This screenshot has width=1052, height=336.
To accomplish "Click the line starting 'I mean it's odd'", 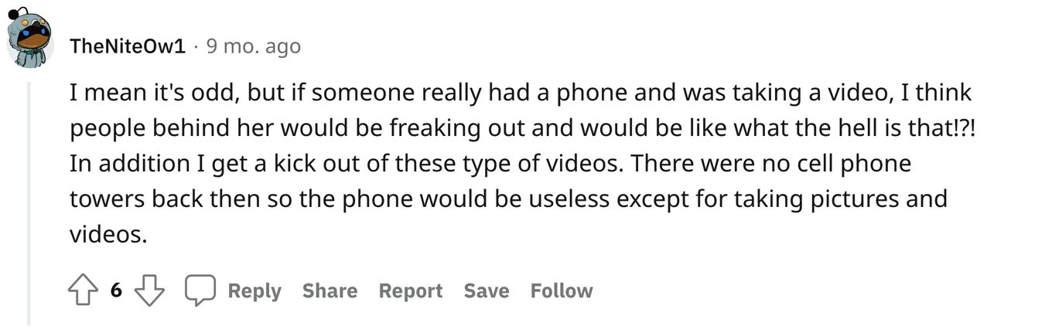I will (x=520, y=94).
